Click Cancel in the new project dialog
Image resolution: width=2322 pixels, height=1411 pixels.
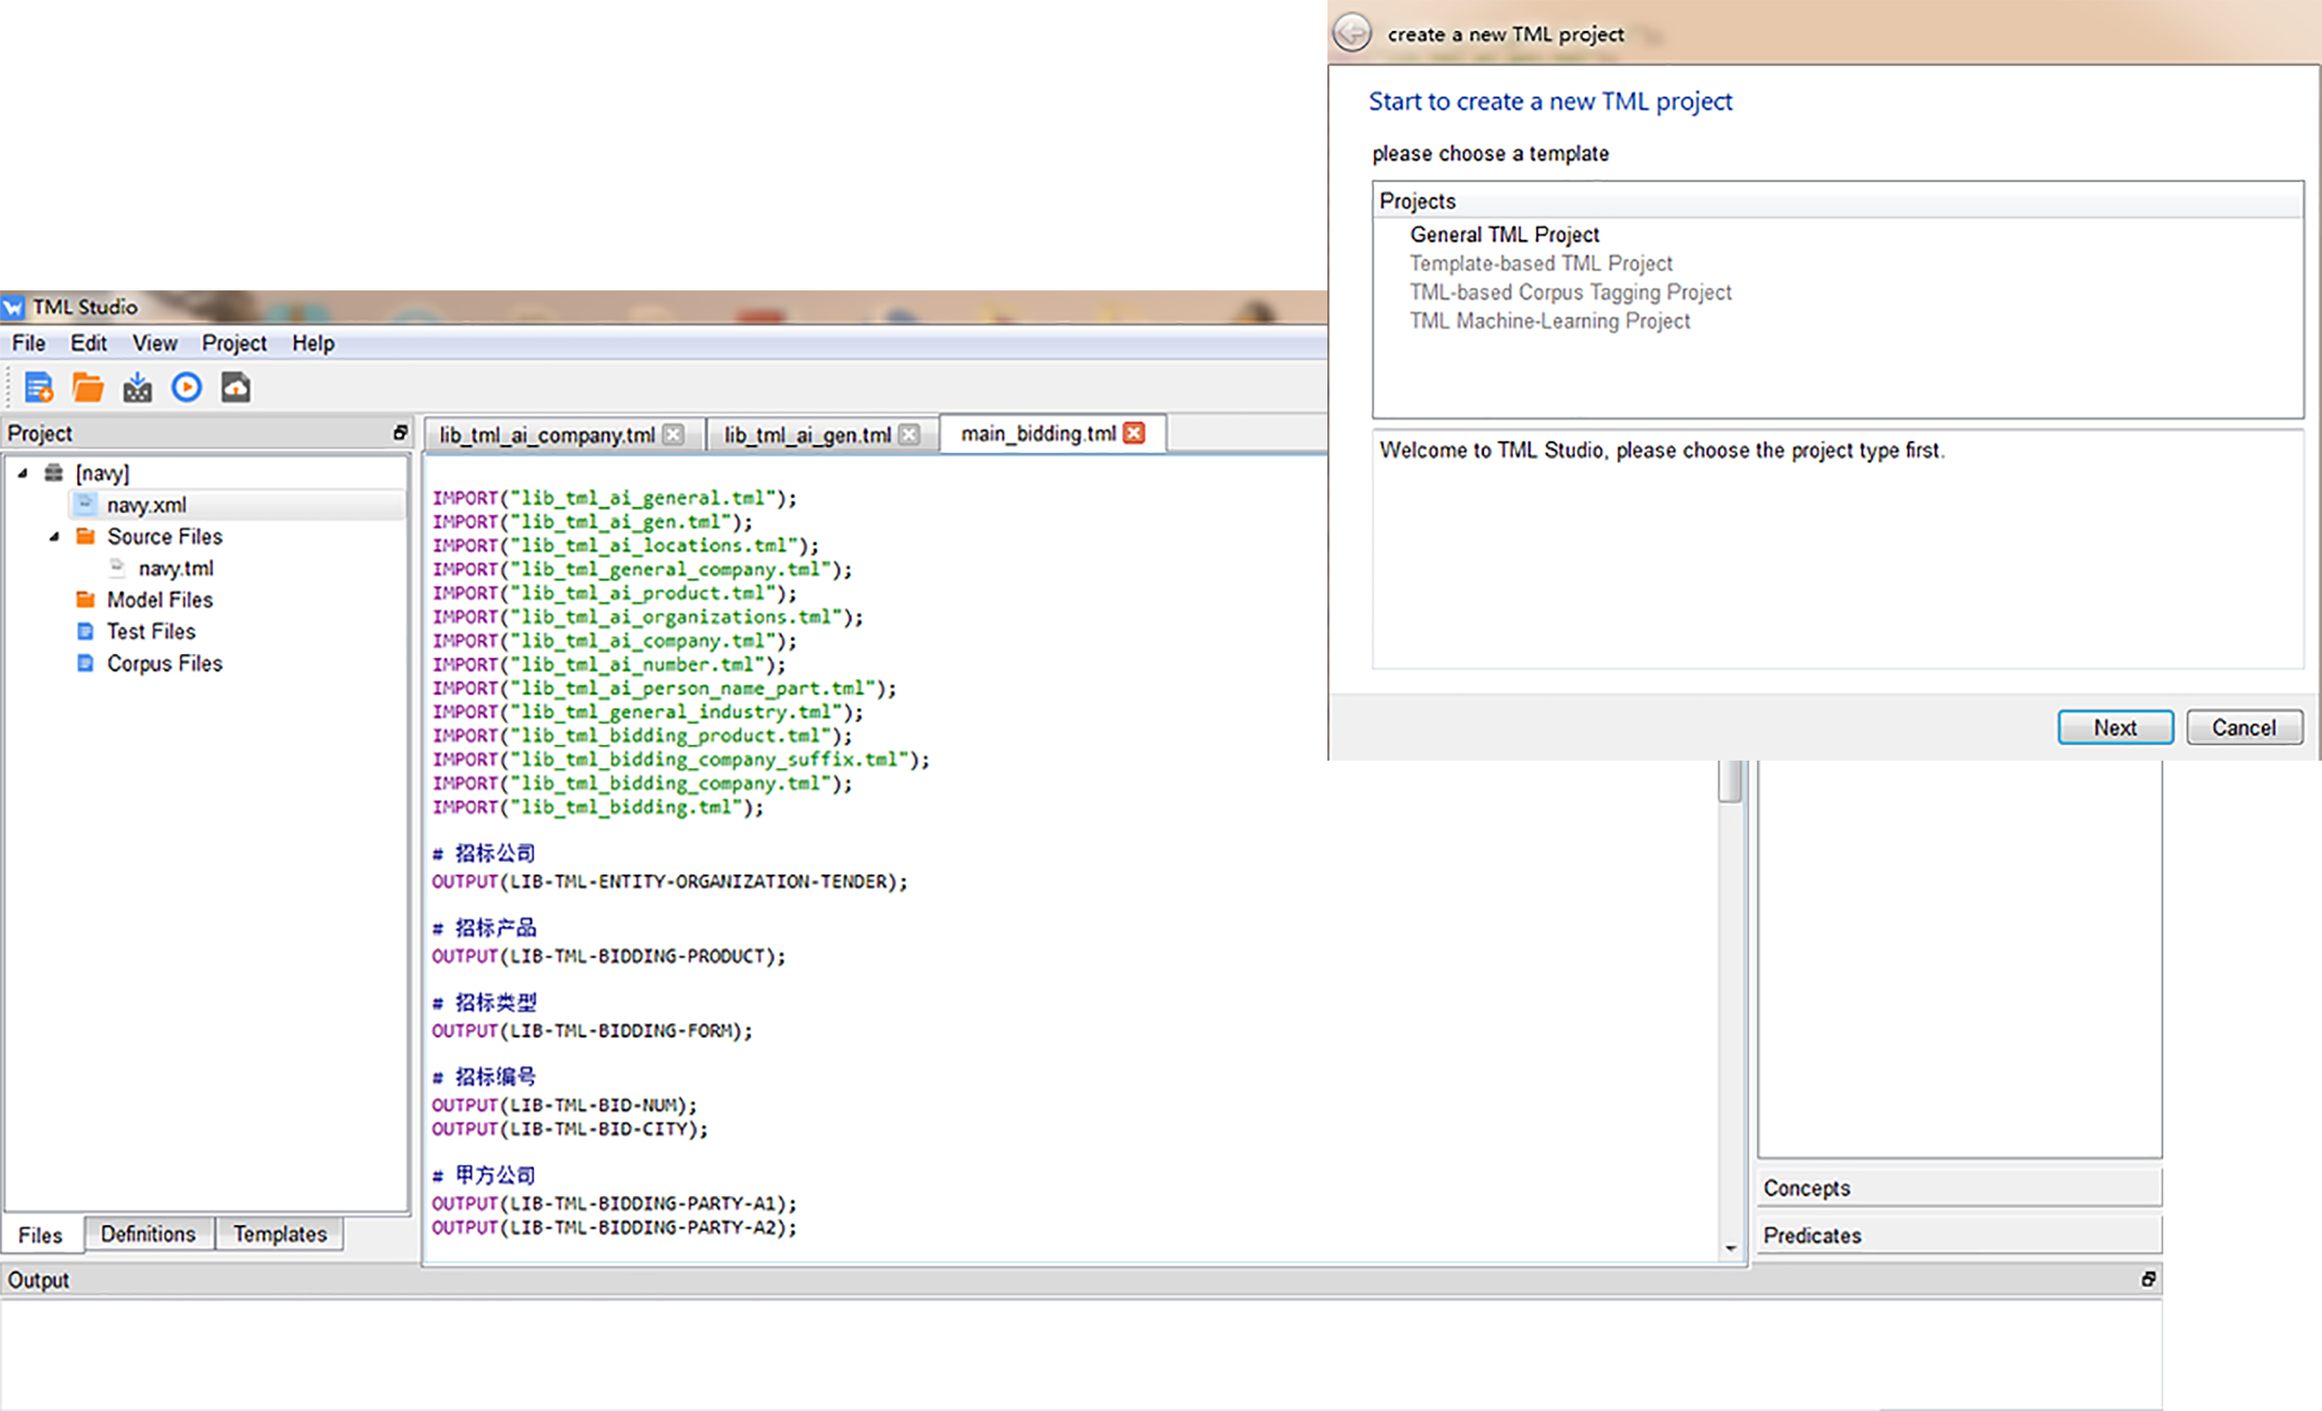pyautogui.click(x=2244, y=728)
